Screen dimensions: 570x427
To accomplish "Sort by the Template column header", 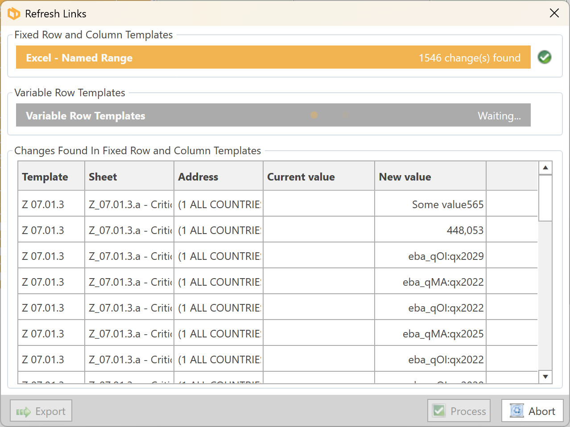I will click(45, 177).
